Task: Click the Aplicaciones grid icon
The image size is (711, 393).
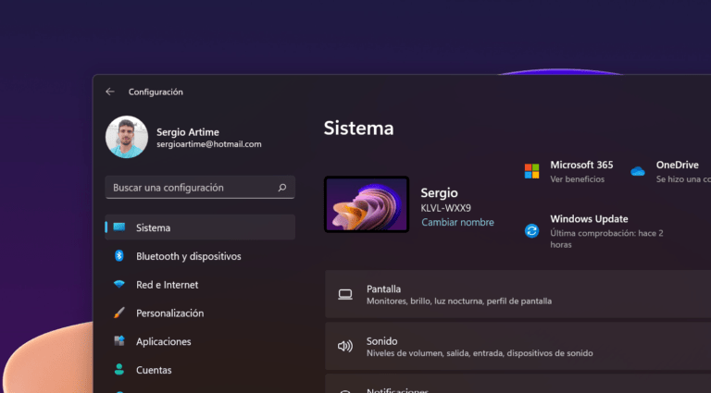Action: click(x=119, y=341)
